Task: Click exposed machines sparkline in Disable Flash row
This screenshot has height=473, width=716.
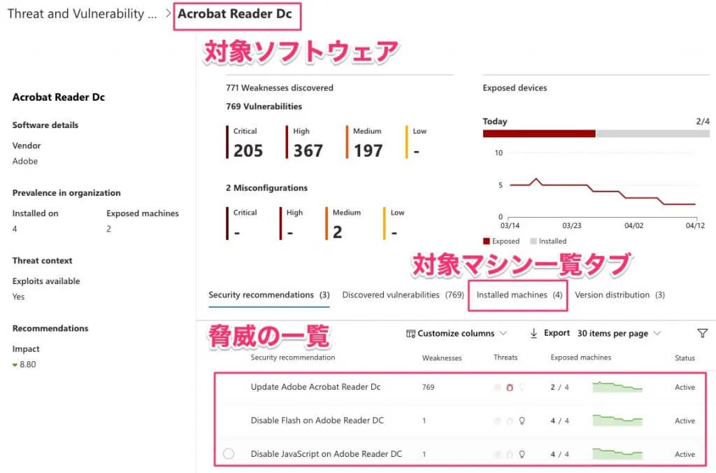Action: click(617, 421)
